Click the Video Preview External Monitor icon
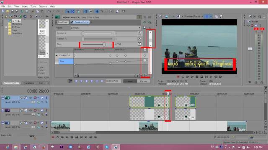 click(167, 17)
